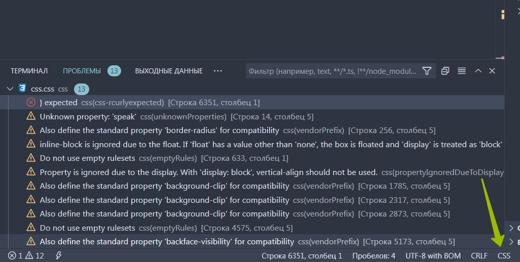
Task: Select background-clip warning at Строка 2873
Action: (252, 214)
